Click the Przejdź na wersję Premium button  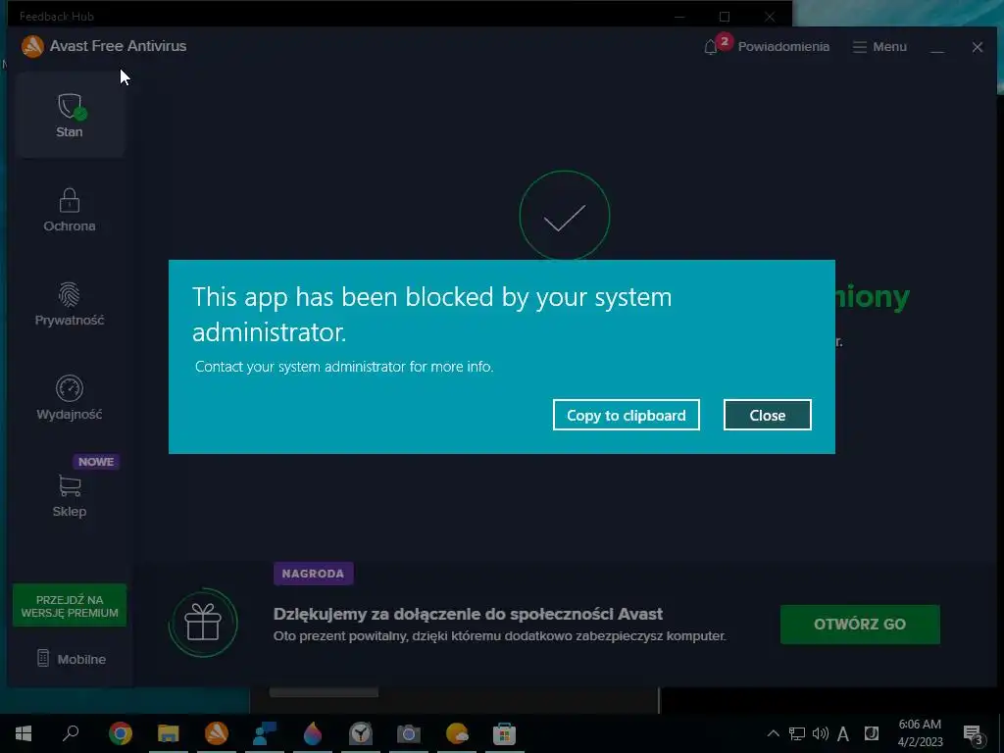pos(70,606)
